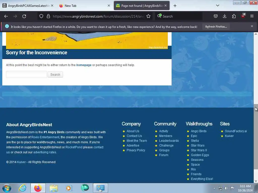
Task: Switch to AngryBirdsPCAllGamesLatest tab
Action: [x=28, y=6]
